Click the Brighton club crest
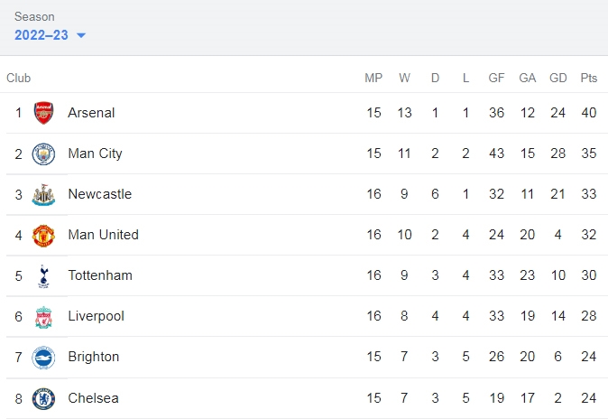 point(43,358)
